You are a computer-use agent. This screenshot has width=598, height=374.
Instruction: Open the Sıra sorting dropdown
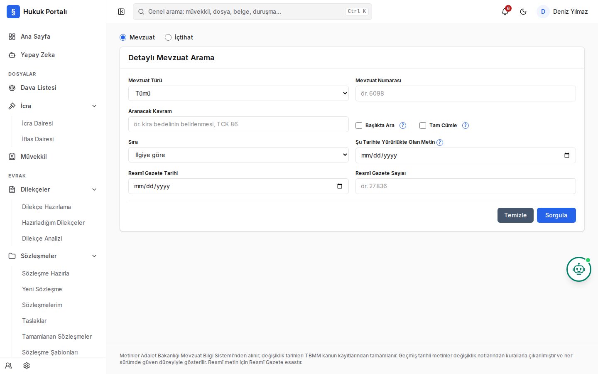coord(238,155)
